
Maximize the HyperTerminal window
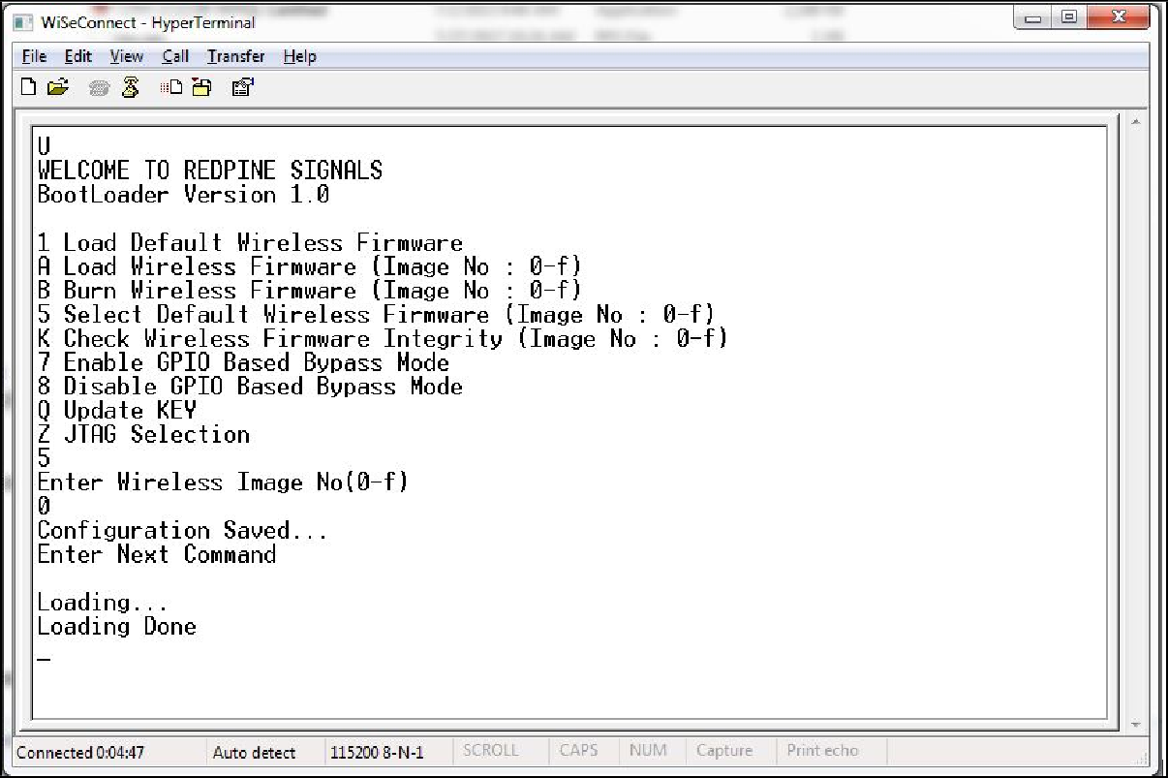1069,17
